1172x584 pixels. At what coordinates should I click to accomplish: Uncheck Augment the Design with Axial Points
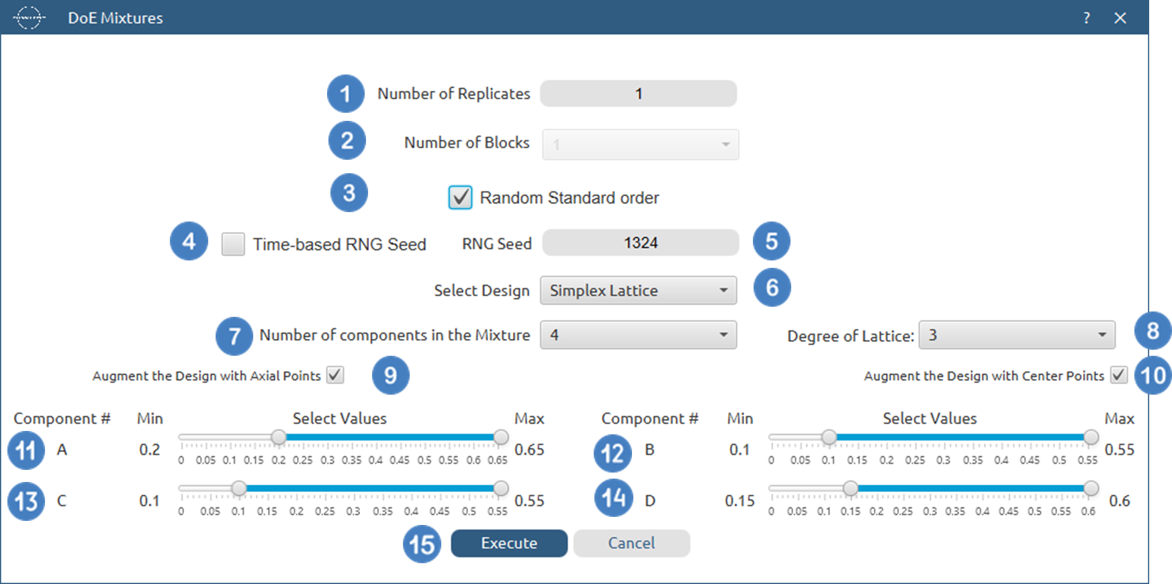point(335,375)
